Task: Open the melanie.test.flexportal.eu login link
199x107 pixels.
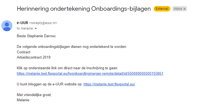Action: coord(109,84)
